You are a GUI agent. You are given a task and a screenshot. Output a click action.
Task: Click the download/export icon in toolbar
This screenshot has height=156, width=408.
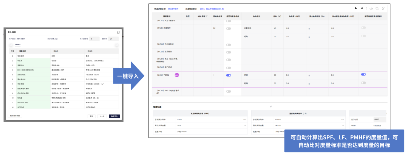coord(371,8)
